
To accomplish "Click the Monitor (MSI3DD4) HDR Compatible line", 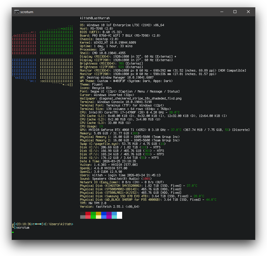I will click(163, 70).
